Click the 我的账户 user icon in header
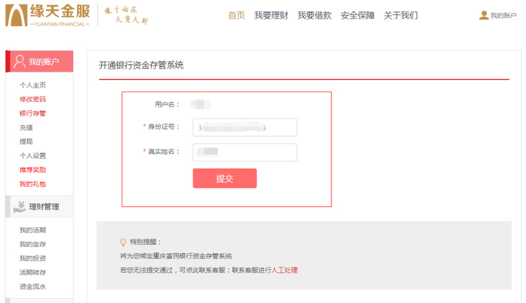 click(x=484, y=15)
